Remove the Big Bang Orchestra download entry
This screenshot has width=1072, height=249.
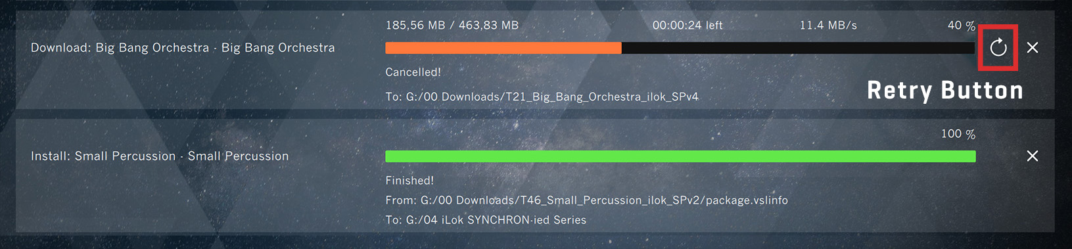pyautogui.click(x=1033, y=47)
